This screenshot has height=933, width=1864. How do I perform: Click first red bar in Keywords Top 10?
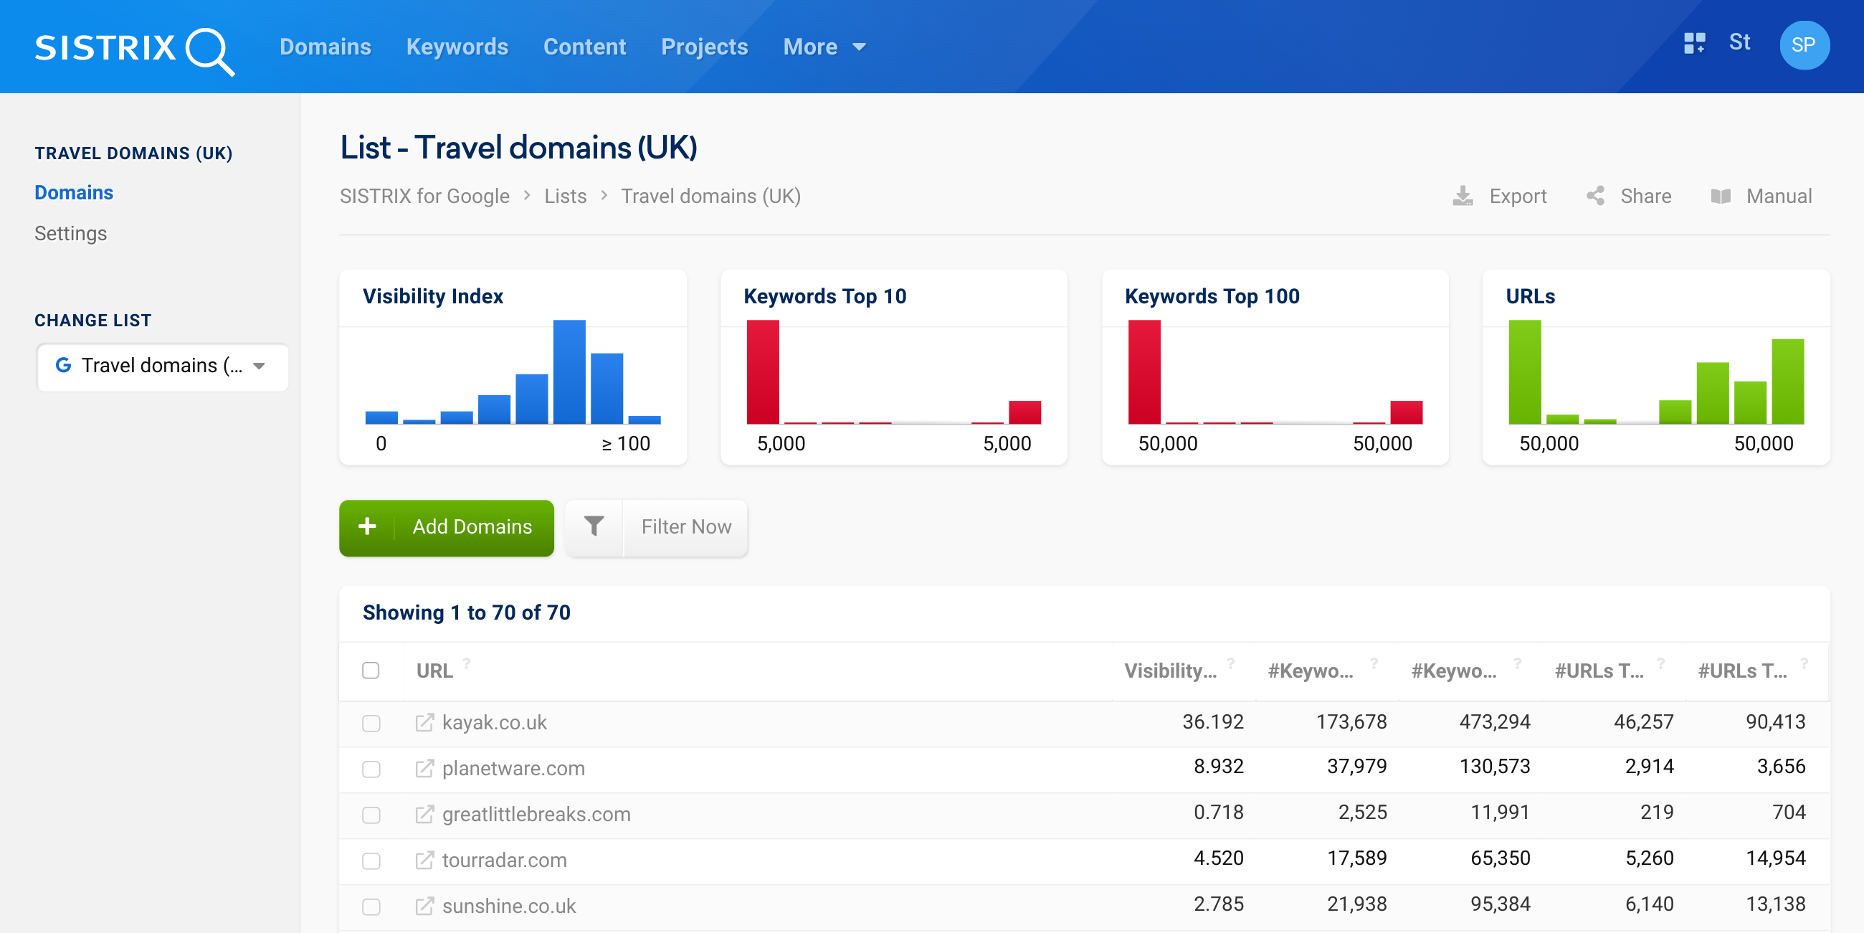(763, 371)
